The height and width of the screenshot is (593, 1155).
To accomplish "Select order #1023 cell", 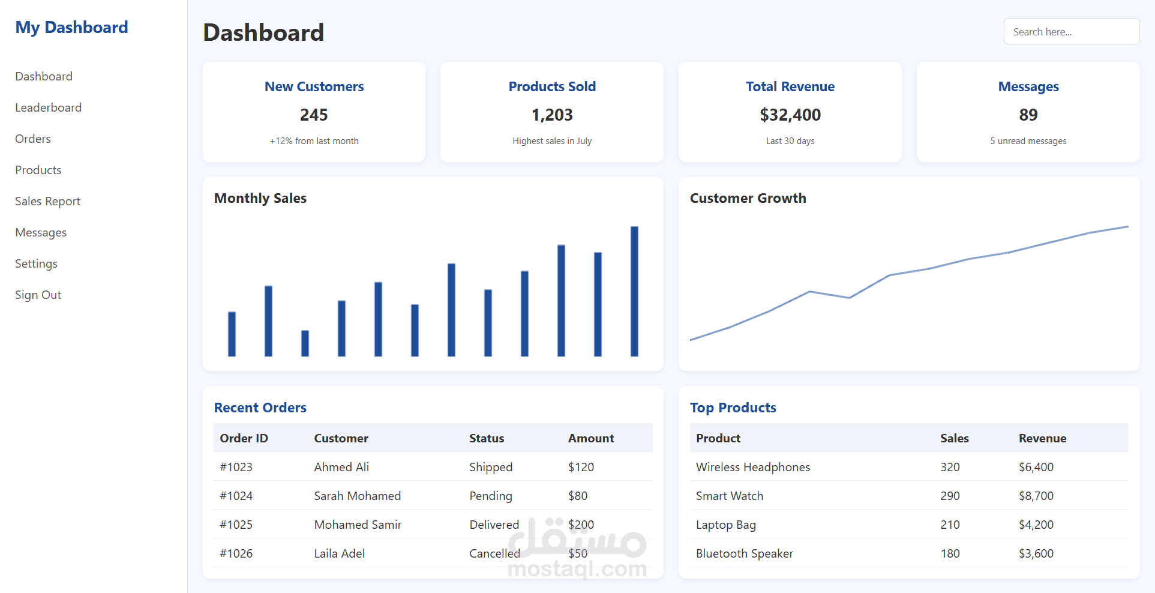I will click(236, 467).
